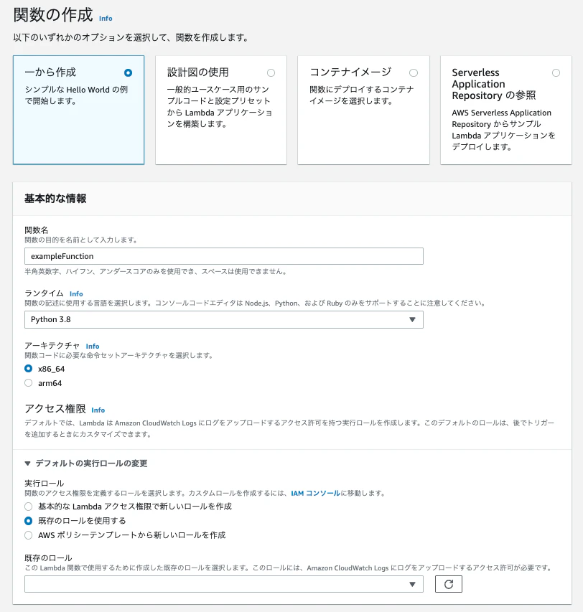Select x86_64 architecture radio button
Viewport: 583px width, 612px height.
(x=29, y=369)
